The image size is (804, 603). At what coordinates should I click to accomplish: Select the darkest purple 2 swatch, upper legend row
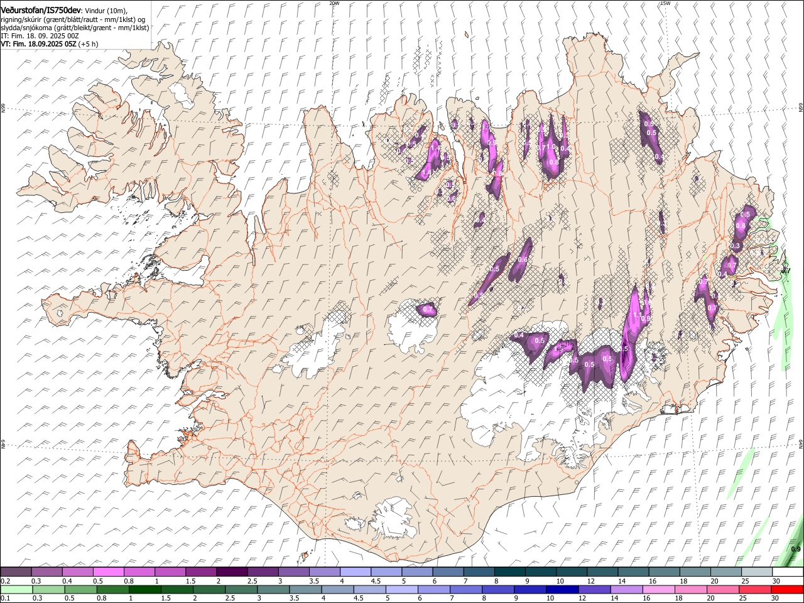click(232, 572)
